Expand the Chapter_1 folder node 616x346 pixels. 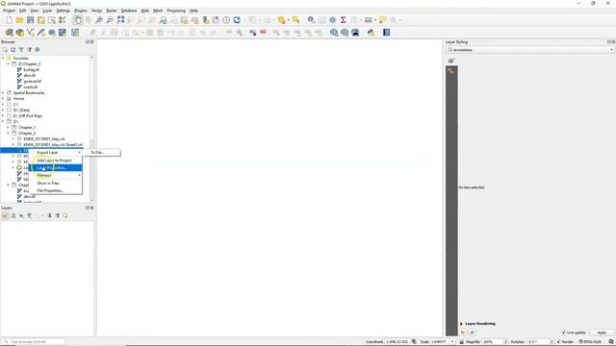tap(9, 128)
